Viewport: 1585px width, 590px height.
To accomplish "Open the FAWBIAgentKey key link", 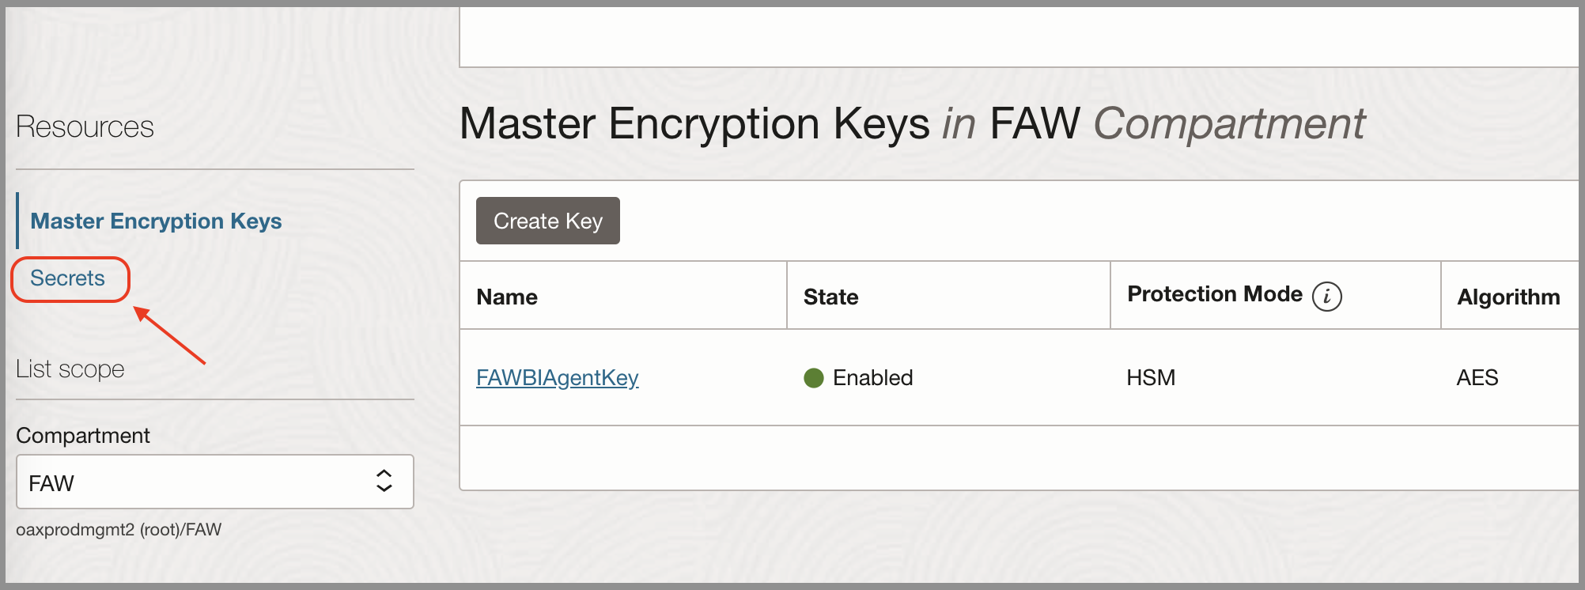I will click(x=557, y=378).
